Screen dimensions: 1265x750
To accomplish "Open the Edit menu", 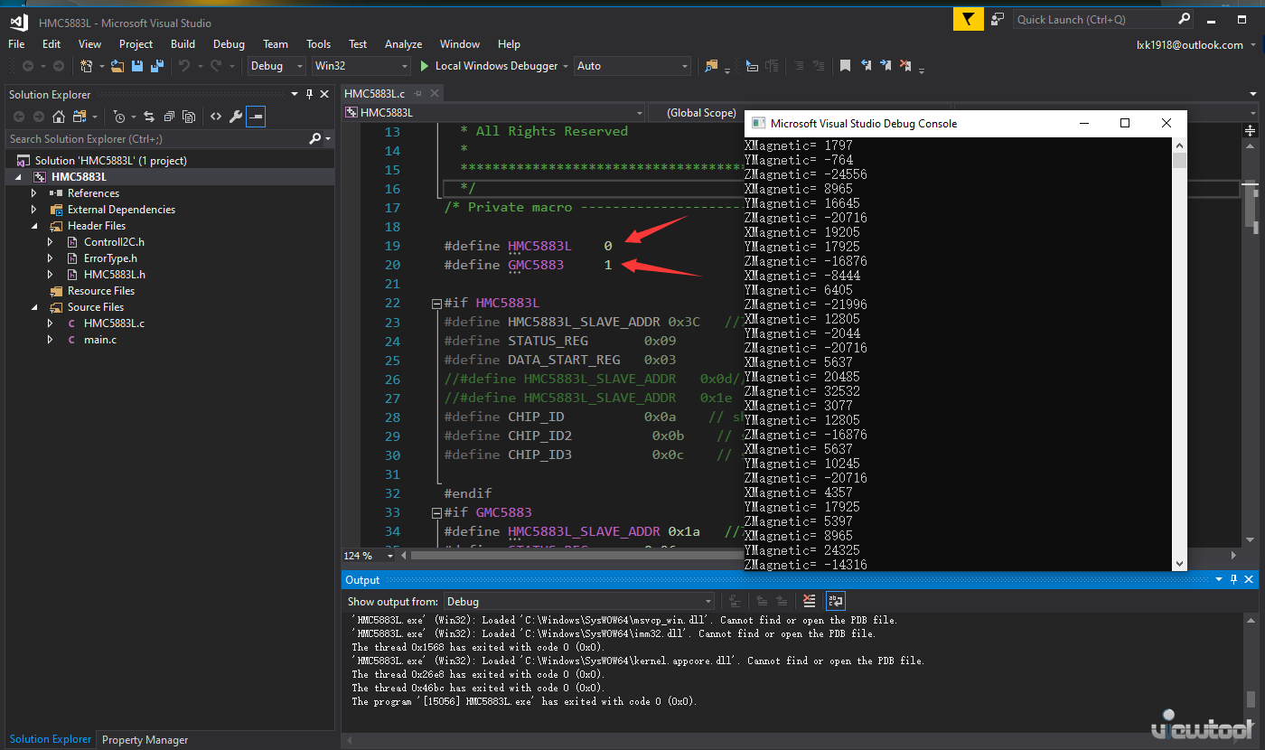I will [x=52, y=44].
